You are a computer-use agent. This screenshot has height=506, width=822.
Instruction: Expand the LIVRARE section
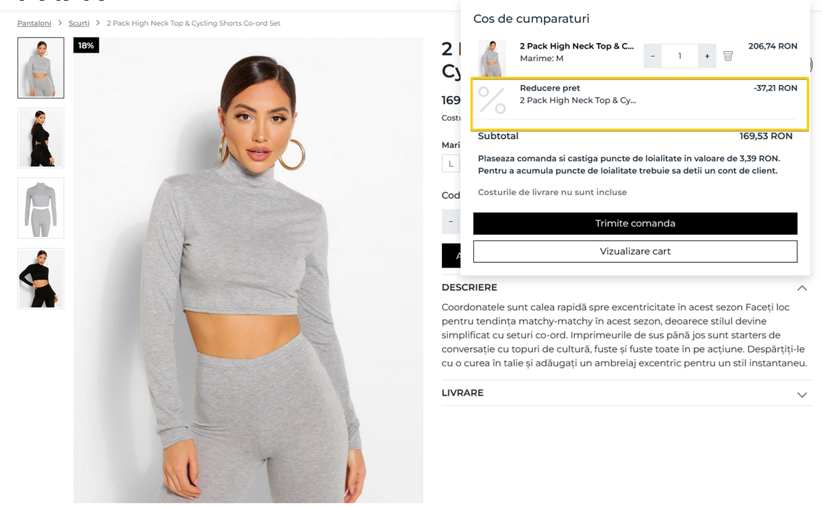pyautogui.click(x=802, y=395)
